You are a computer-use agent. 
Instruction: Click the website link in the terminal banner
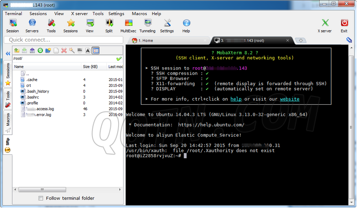[290, 99]
